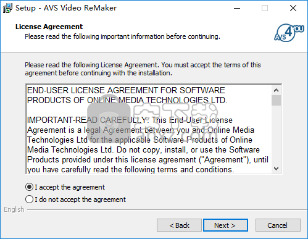Click the license text scroll down arrow
Image resolution: width=308 pixels, height=239 pixels.
point(276,169)
